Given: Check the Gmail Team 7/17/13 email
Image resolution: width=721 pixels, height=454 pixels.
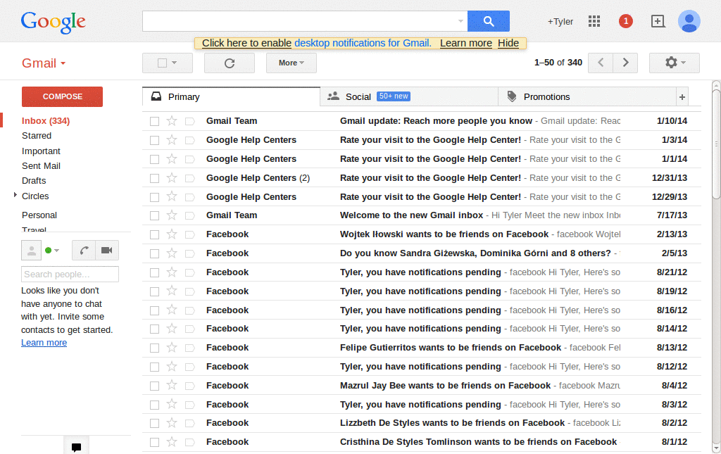Looking at the screenshot, I should point(154,215).
